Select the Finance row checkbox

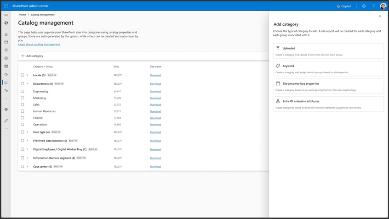coord(23,118)
